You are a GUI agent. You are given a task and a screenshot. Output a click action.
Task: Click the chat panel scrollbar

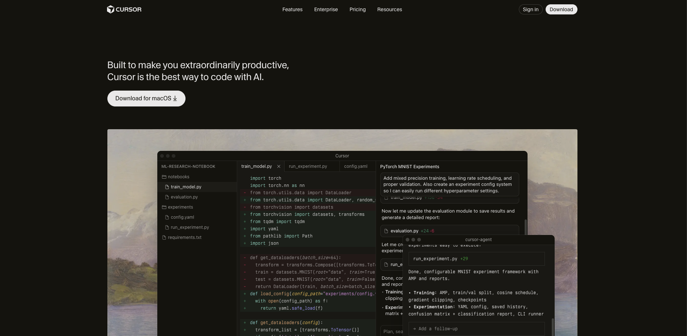tap(525, 227)
